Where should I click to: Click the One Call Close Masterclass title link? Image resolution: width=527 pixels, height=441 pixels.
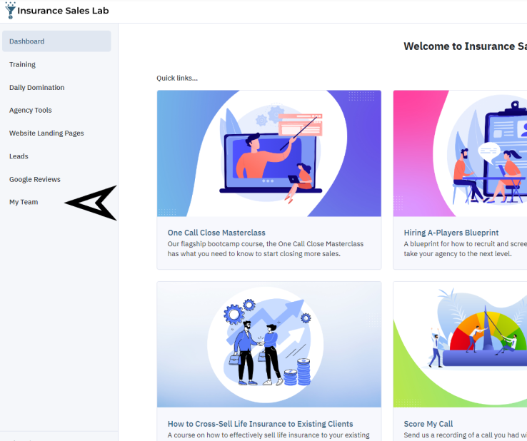point(216,233)
